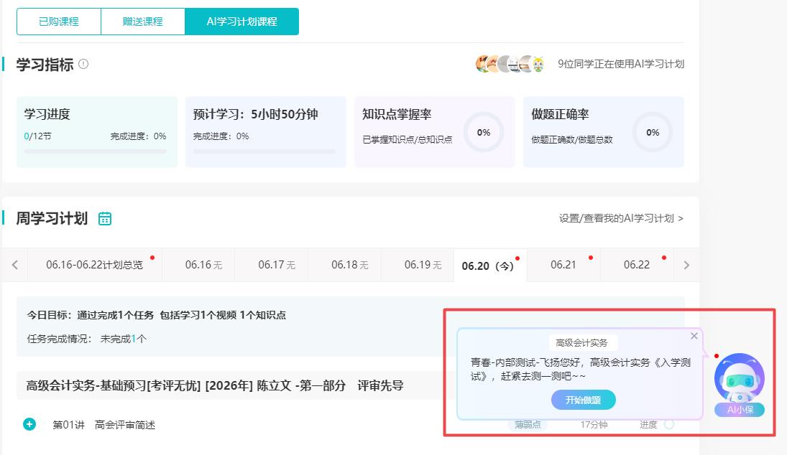Go to next week with right arrow
Image resolution: width=787 pixels, height=455 pixels.
coord(686,265)
